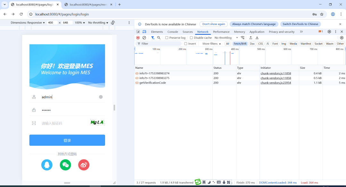Enable the Preserve log checkbox
Viewport: 346px width, 187px height.
tap(167, 38)
